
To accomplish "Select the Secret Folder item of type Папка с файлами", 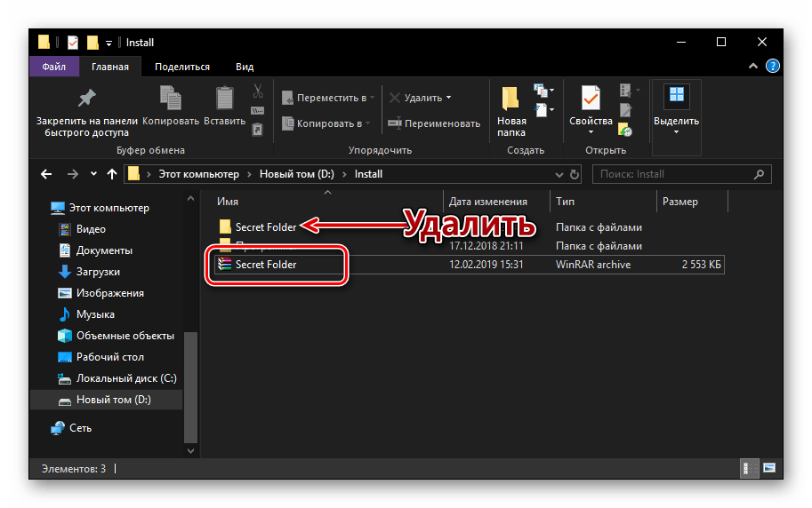I will tap(266, 227).
